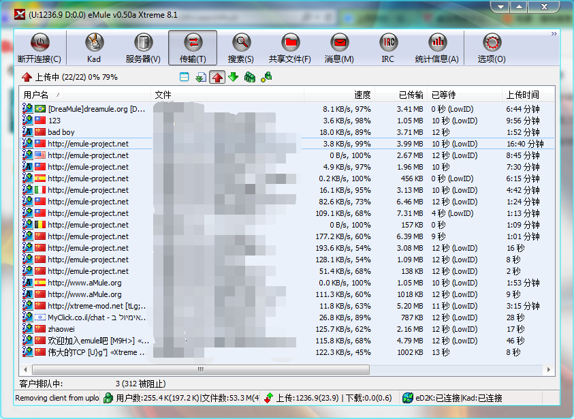This screenshot has width=574, height=419.
Task: Show the green downloading clients view
Action: tap(233, 77)
